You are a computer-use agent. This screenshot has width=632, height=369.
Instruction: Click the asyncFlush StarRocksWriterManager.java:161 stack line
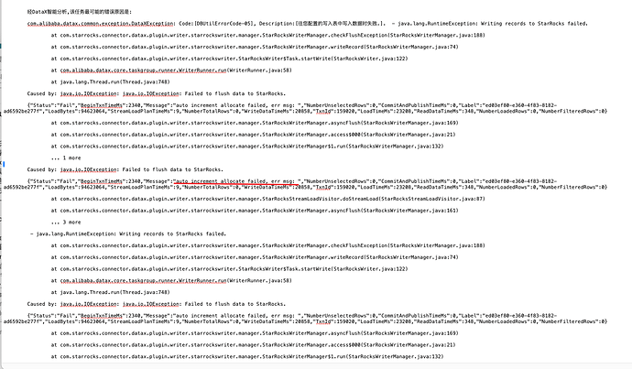pyautogui.click(x=255, y=211)
